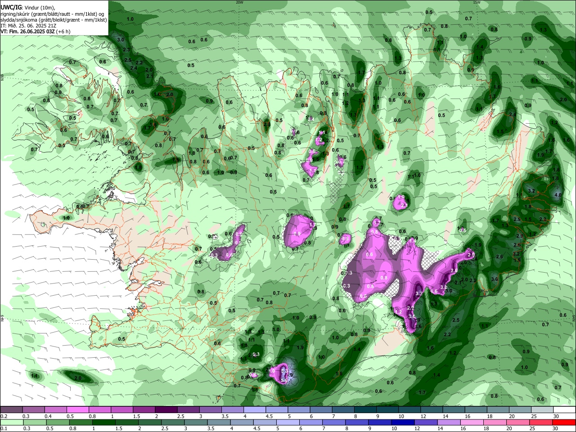Click the white 30 swatch in snow legend
The image size is (576, 432).
[x=564, y=410]
